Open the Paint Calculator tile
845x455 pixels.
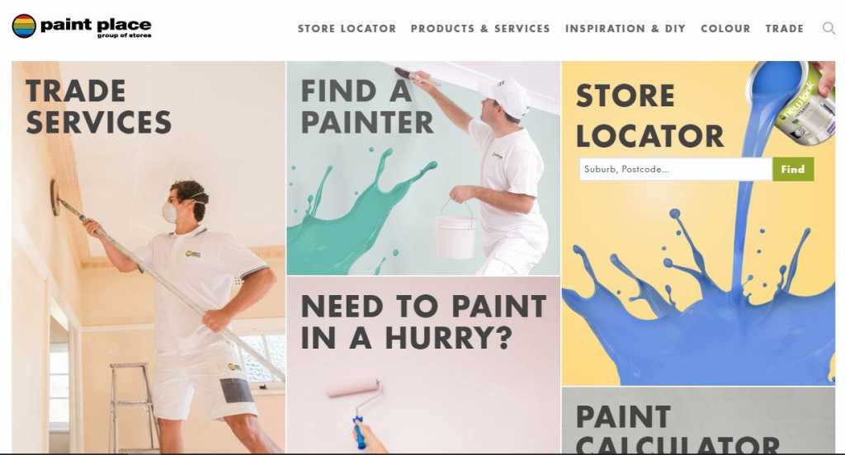pos(698,420)
